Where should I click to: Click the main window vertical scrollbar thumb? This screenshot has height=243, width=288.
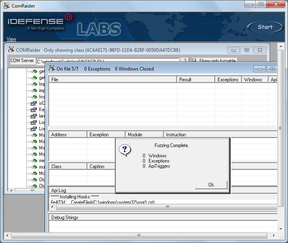click(281, 128)
